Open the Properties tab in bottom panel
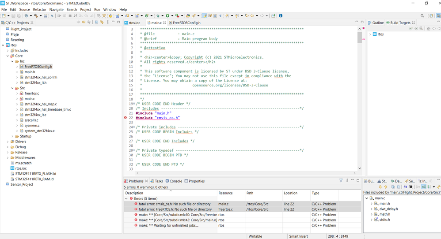The image size is (441, 239). (194, 181)
